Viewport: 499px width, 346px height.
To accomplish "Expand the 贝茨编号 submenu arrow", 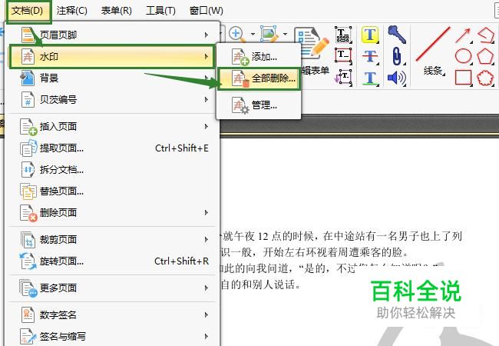I will coord(207,100).
